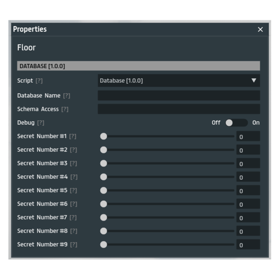The image size is (280, 280).
Task: Select the Secret Number #6 value field
Action: click(248, 204)
